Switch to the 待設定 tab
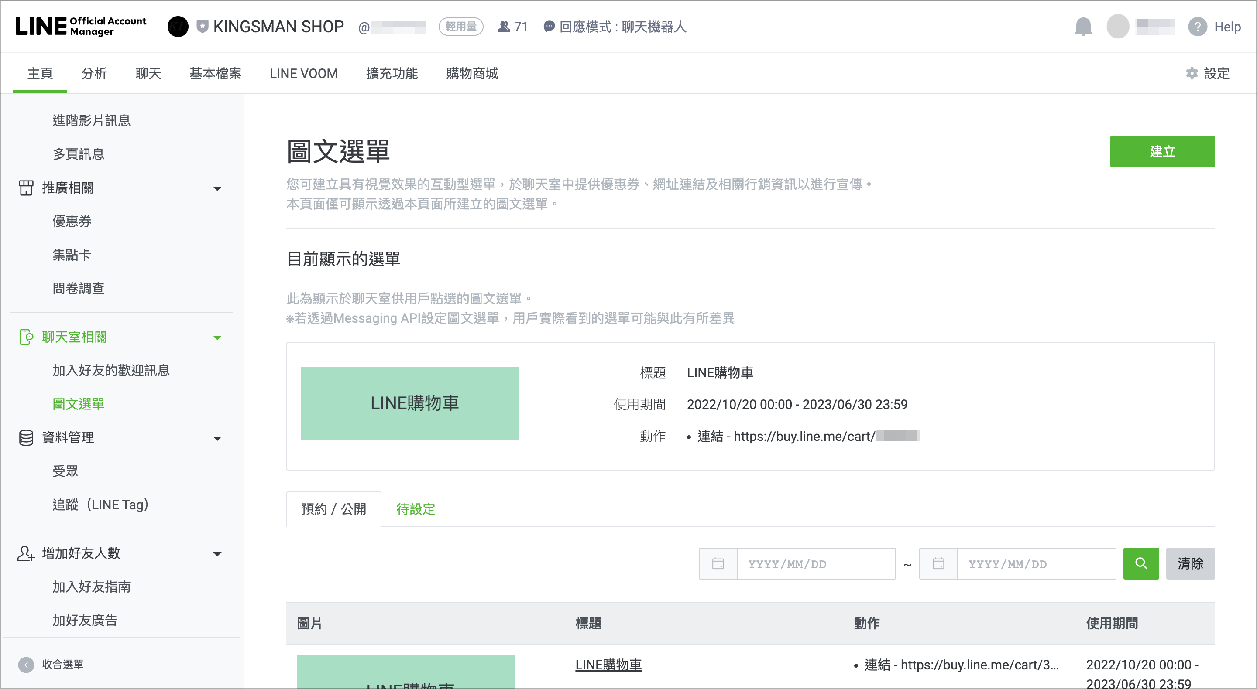This screenshot has width=1257, height=689. (416, 508)
